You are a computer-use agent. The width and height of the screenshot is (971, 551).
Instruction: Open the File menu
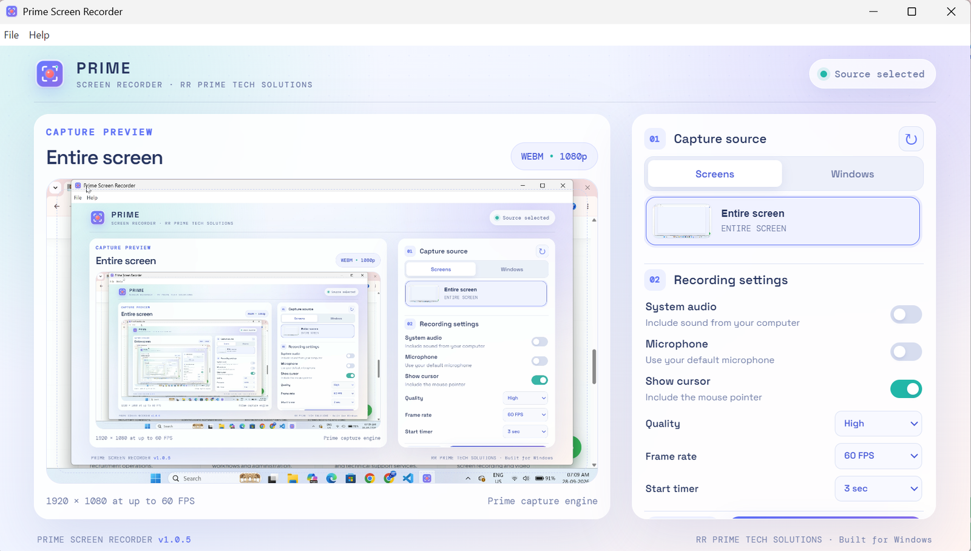click(x=12, y=35)
